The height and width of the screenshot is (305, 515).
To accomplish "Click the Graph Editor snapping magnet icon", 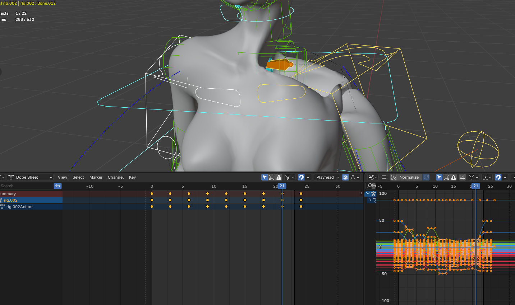I will (x=498, y=177).
